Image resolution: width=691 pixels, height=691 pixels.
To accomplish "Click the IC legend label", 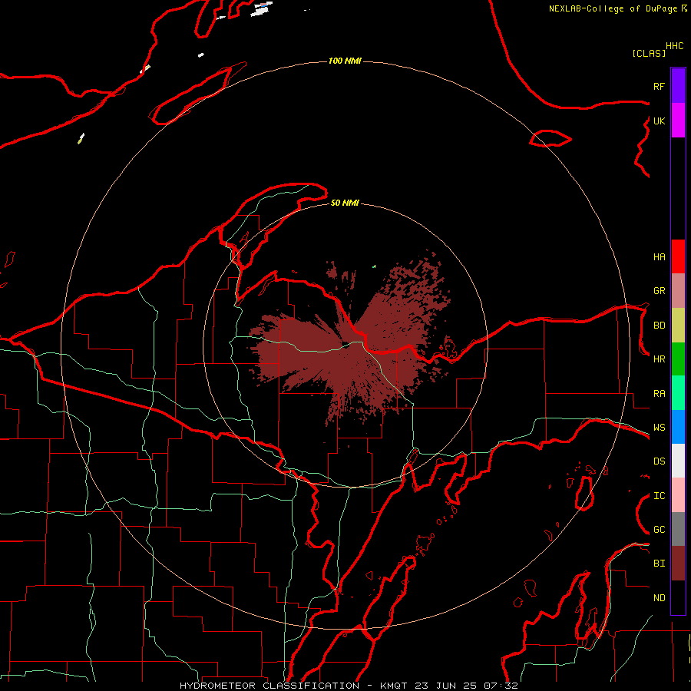I will tap(659, 496).
